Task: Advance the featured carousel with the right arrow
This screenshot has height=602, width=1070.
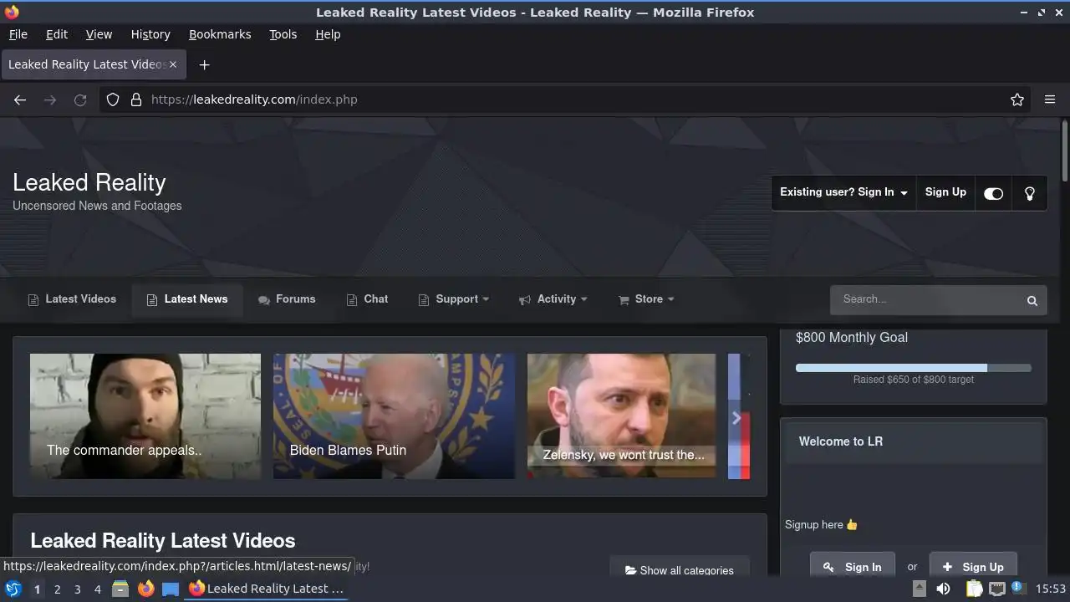Action: [736, 417]
